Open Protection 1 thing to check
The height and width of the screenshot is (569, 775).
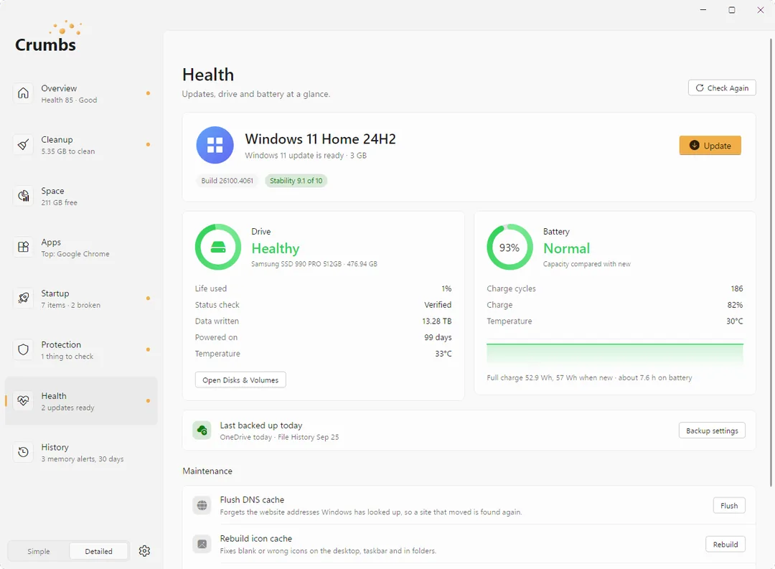point(81,350)
